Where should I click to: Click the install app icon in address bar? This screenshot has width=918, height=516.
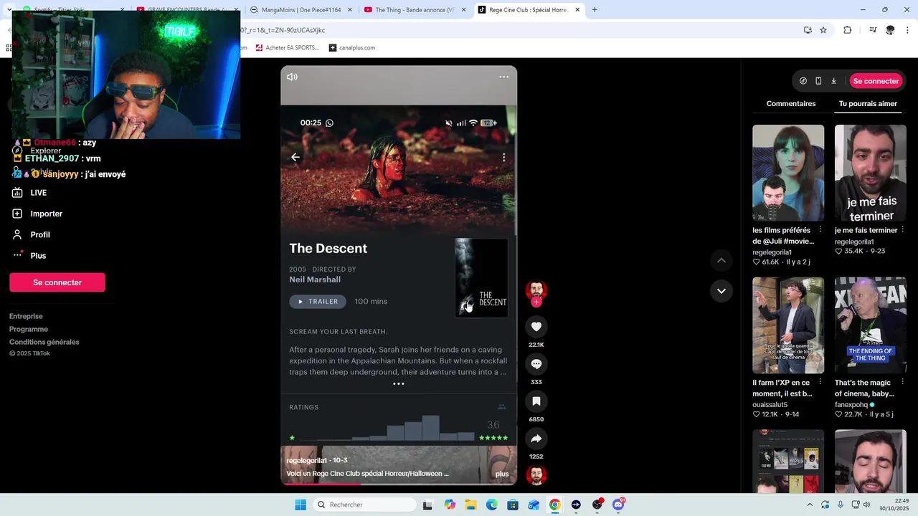(808, 30)
